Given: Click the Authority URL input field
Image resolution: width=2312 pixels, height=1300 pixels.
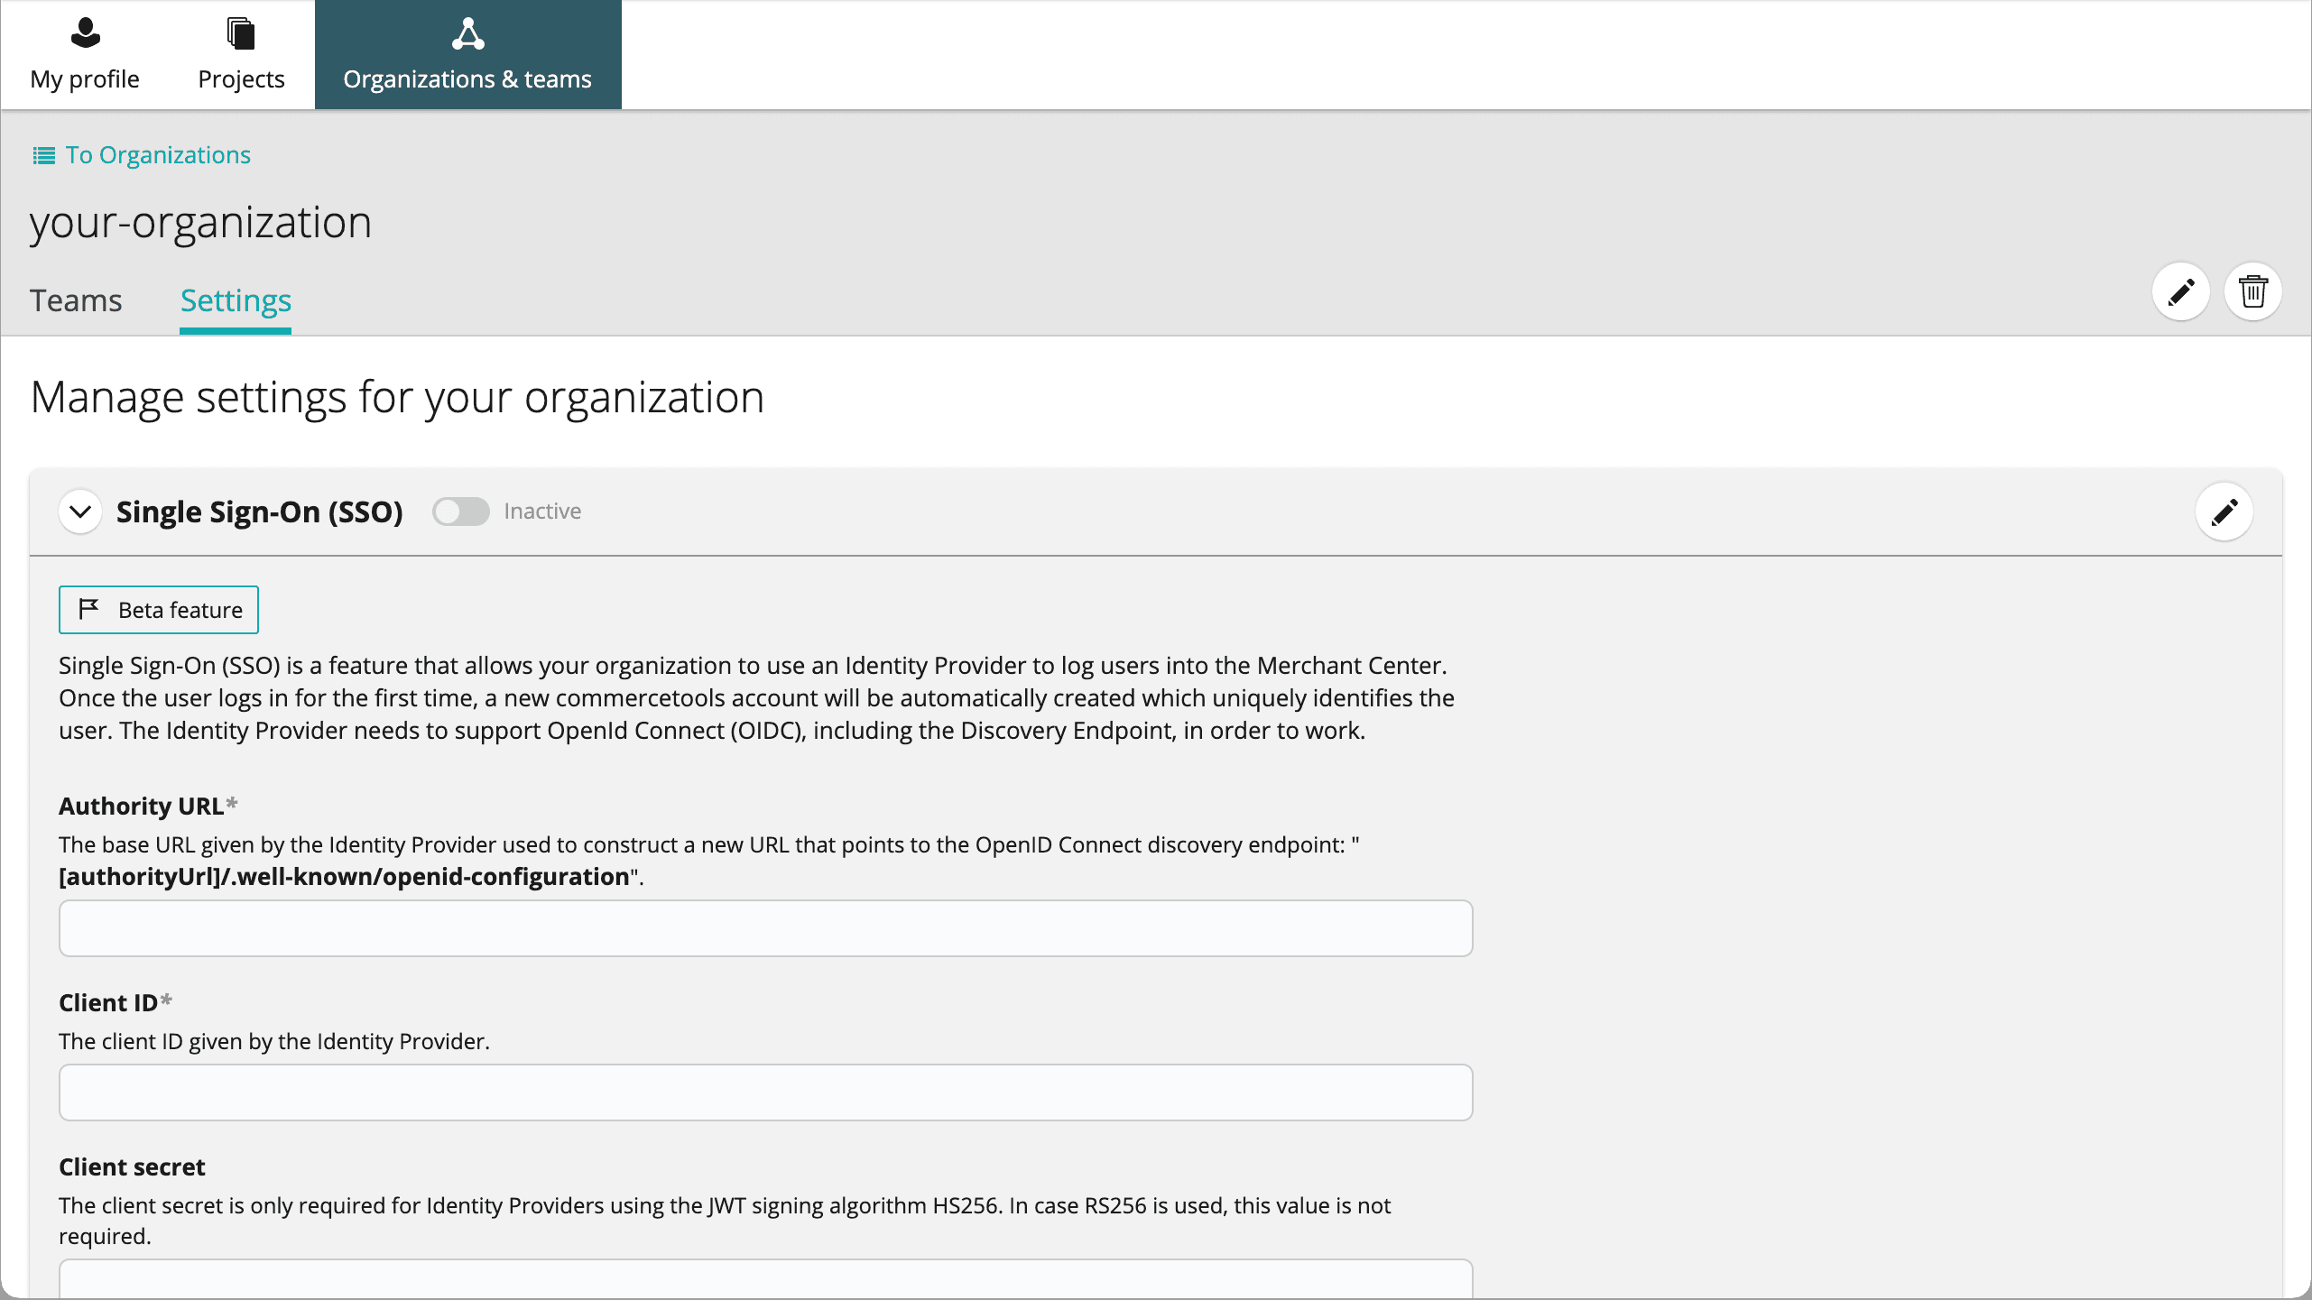Looking at the screenshot, I should tap(765, 928).
